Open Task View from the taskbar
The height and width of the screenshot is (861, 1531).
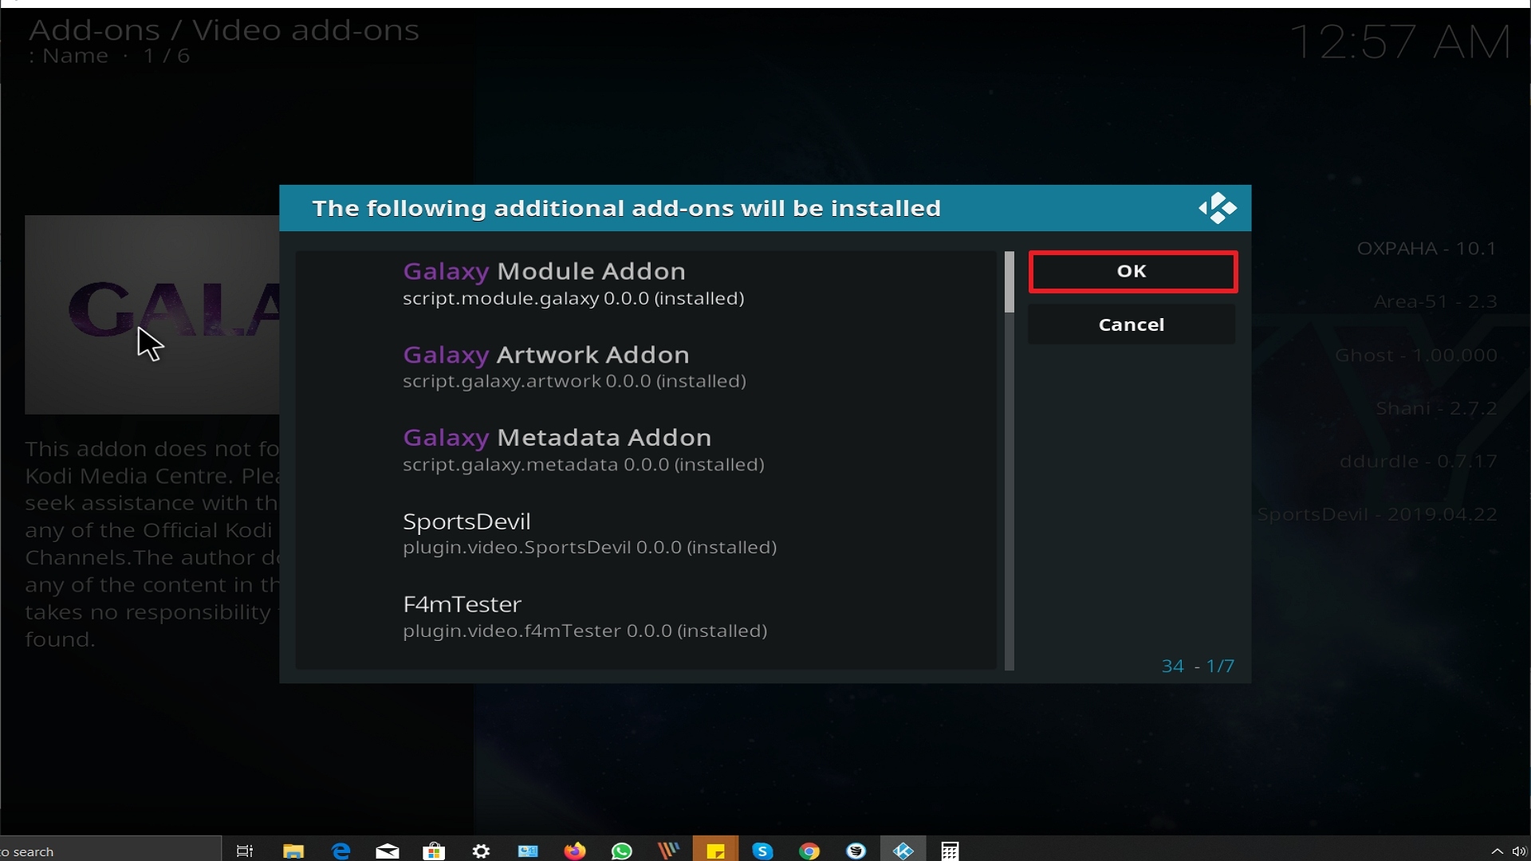[x=245, y=851]
